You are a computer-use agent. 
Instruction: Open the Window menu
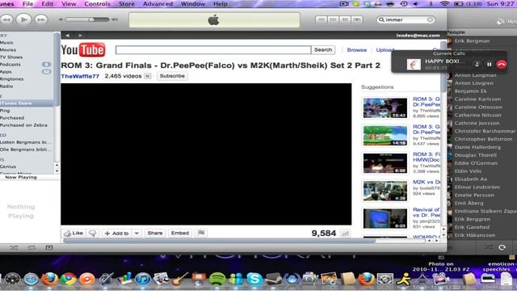click(193, 4)
